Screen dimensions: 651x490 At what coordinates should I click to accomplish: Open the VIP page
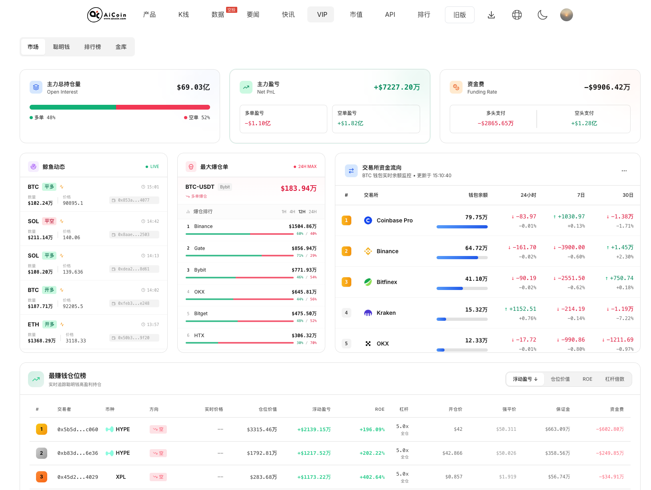pyautogui.click(x=320, y=14)
